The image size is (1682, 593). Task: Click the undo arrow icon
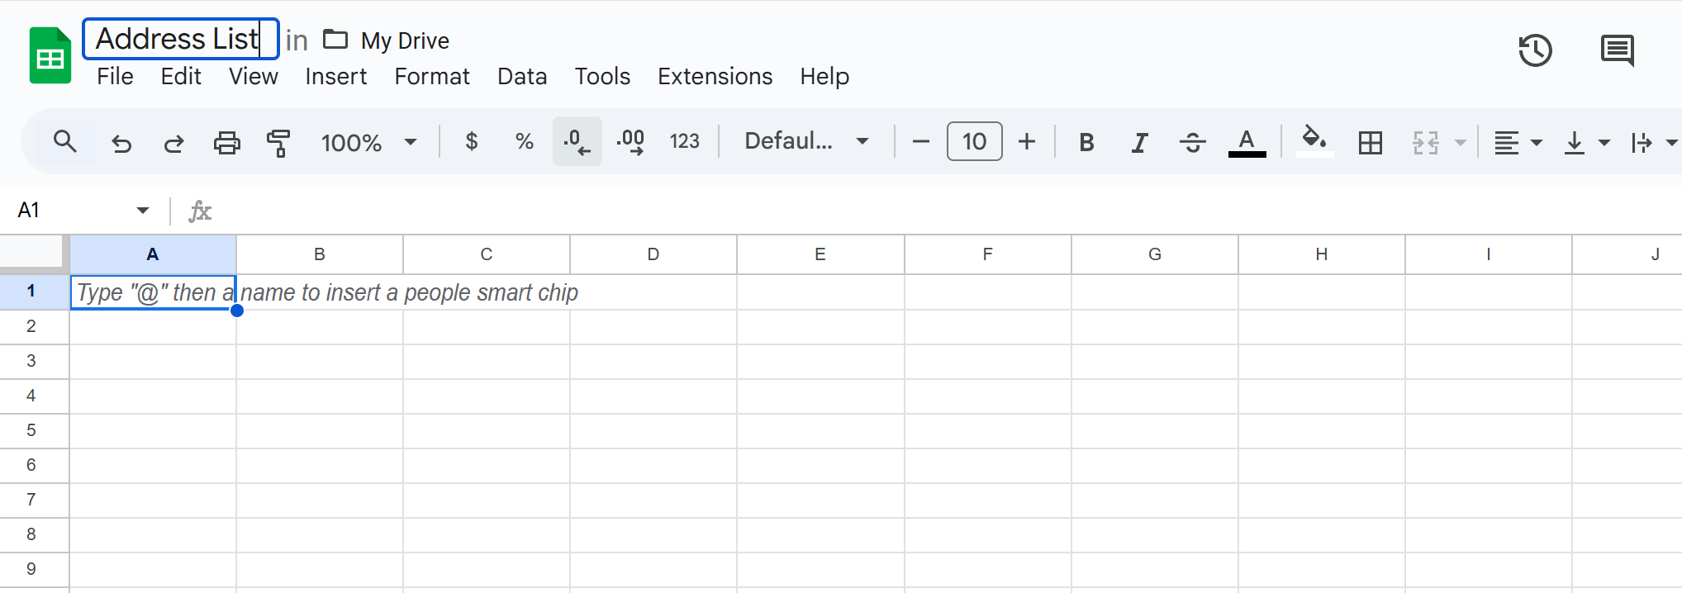(121, 143)
